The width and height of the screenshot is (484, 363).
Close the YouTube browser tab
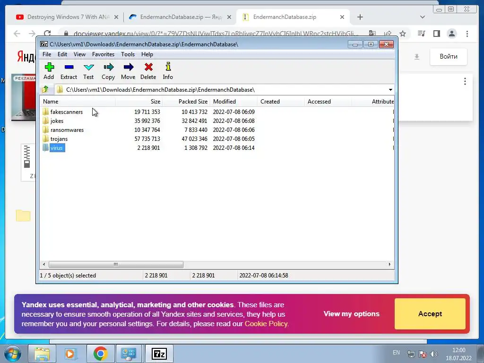116,17
